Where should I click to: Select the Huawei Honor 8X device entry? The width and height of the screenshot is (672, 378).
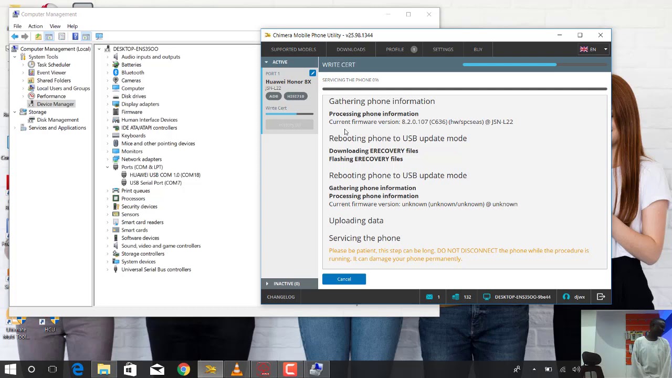click(288, 82)
